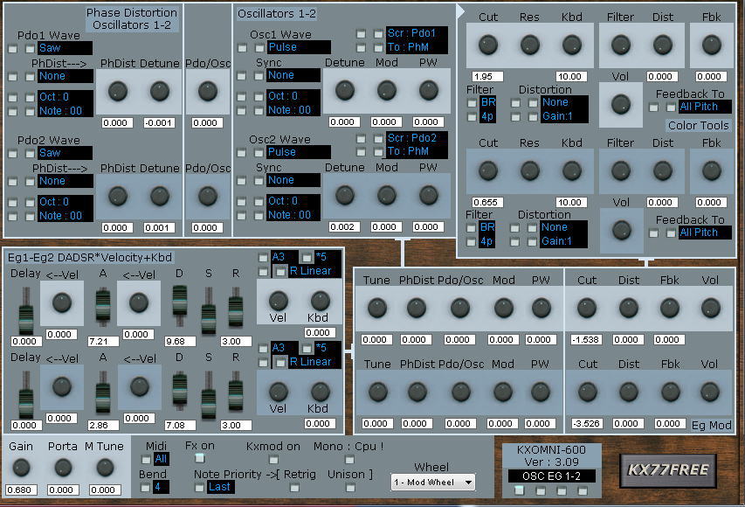745x507 pixels.
Task: Toggle the Kxmod on switch
Action: pyautogui.click(x=273, y=460)
